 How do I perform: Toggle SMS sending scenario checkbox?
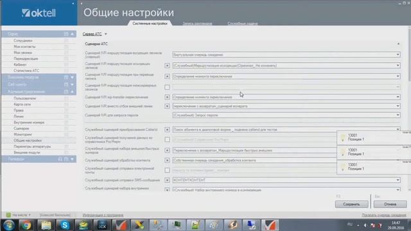click(167, 180)
